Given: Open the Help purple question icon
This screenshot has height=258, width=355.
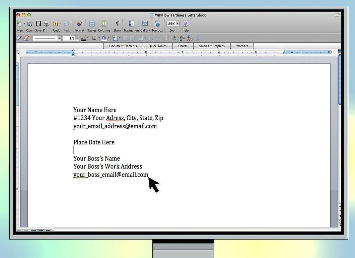Looking at the screenshot, I should pos(185,23).
